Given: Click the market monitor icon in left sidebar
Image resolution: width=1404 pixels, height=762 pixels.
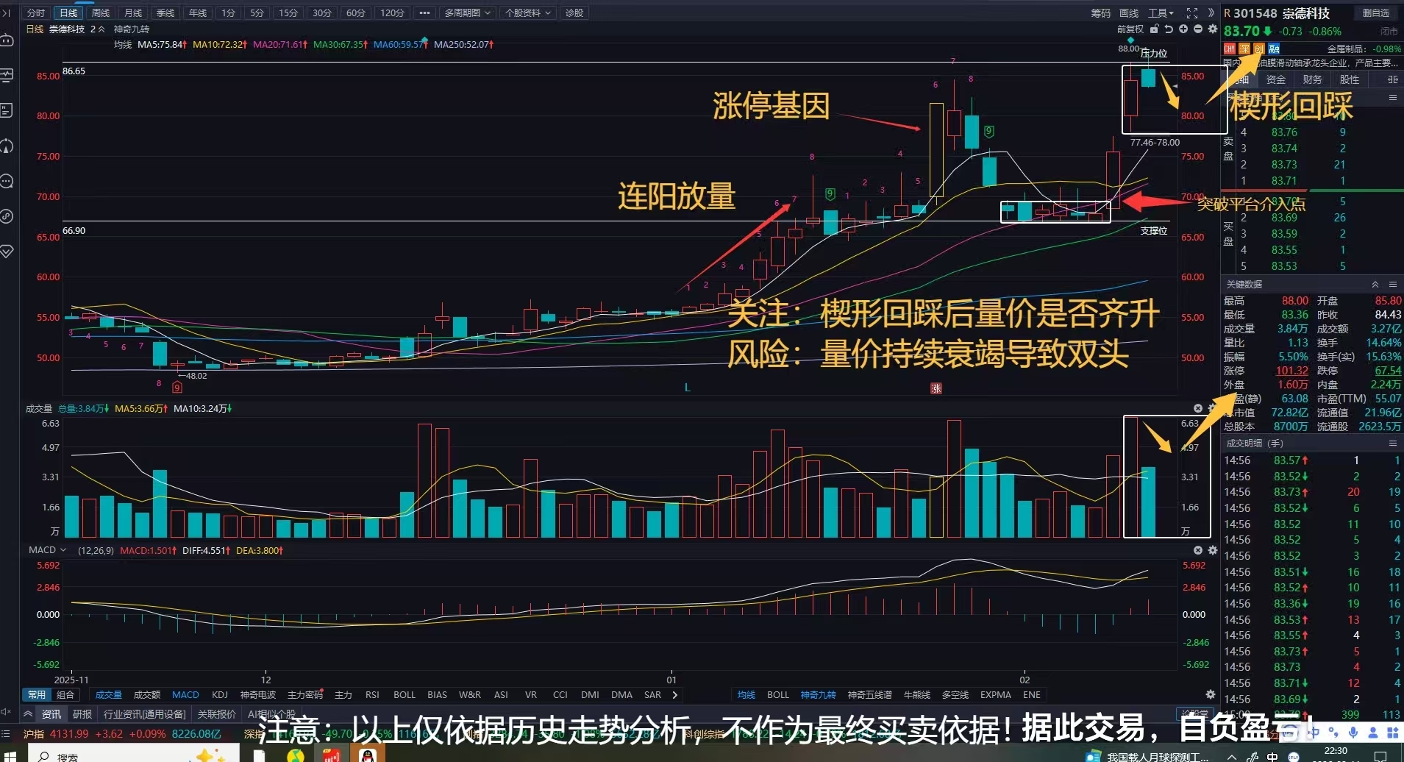Looking at the screenshot, I should (x=7, y=75).
